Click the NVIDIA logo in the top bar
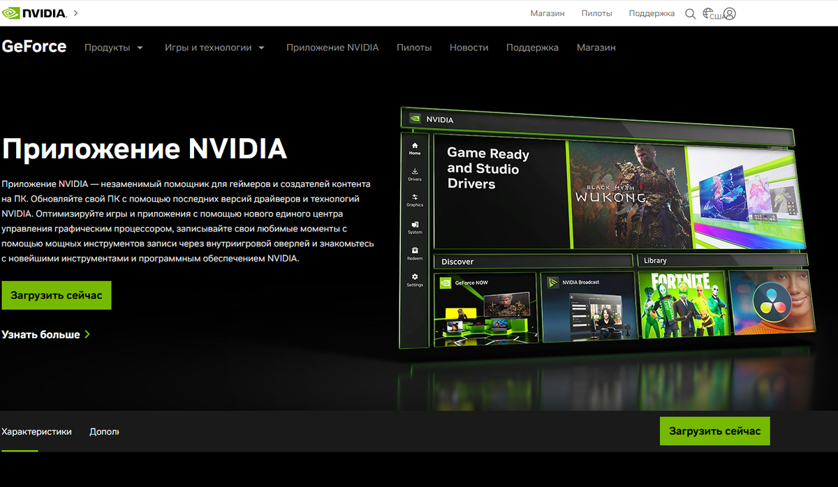Viewport: 838px width, 487px height. (34, 13)
